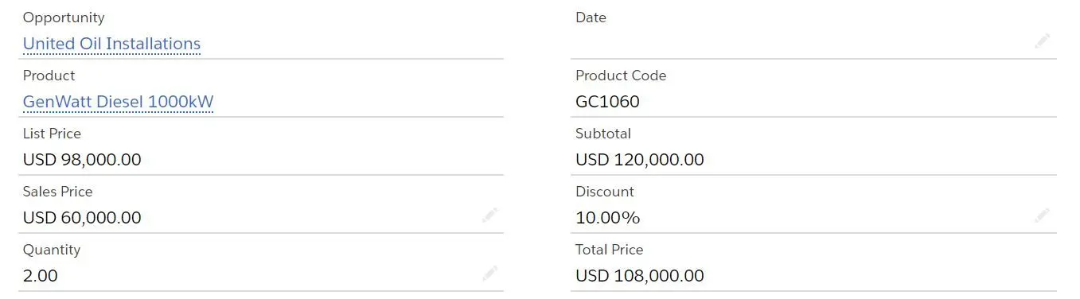1080x299 pixels.
Task: Click the edit pencil for Quantity
Action: [x=489, y=274]
